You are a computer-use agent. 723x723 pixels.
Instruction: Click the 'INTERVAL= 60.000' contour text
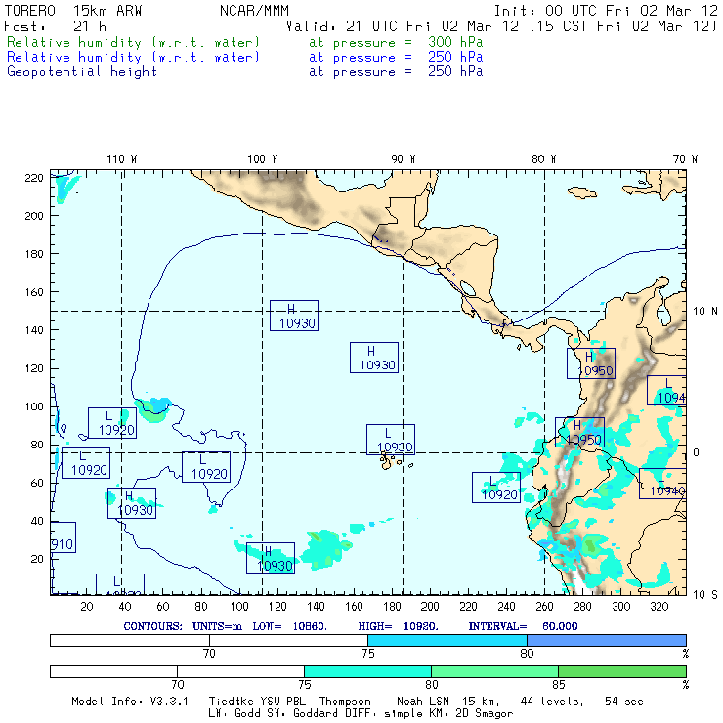click(x=523, y=626)
